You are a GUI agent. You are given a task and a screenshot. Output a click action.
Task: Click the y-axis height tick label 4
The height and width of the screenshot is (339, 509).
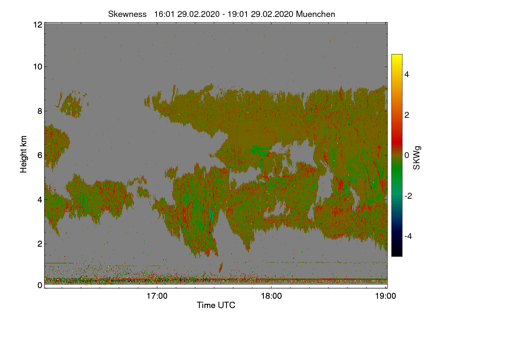(x=40, y=199)
